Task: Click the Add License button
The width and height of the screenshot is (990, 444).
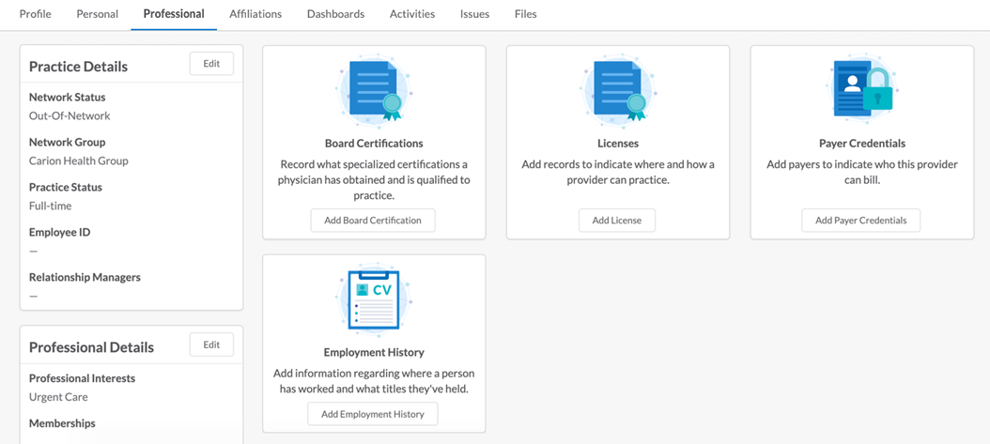Action: (x=617, y=221)
